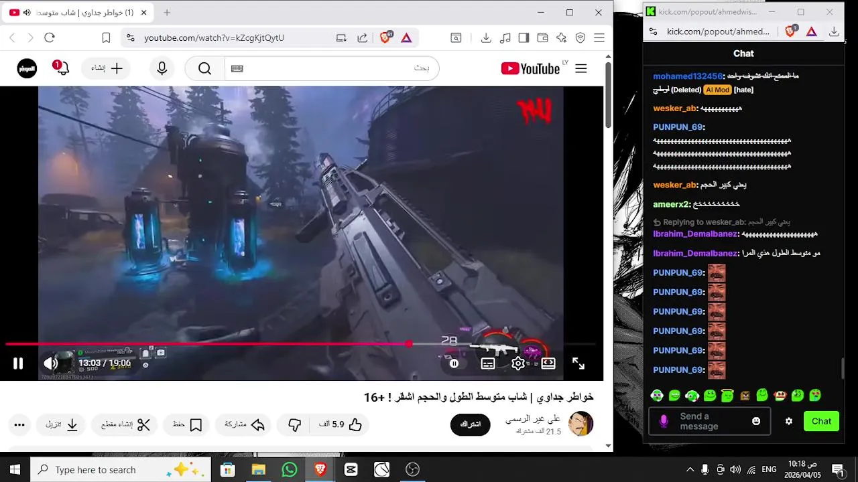Open the channel avatar of علي عبر الرسمي
This screenshot has height=482, width=858.
click(x=580, y=424)
